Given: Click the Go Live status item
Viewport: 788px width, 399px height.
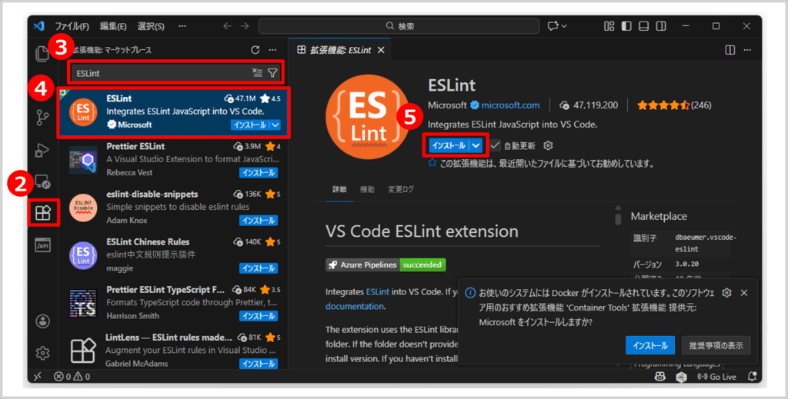Looking at the screenshot, I should point(716,377).
